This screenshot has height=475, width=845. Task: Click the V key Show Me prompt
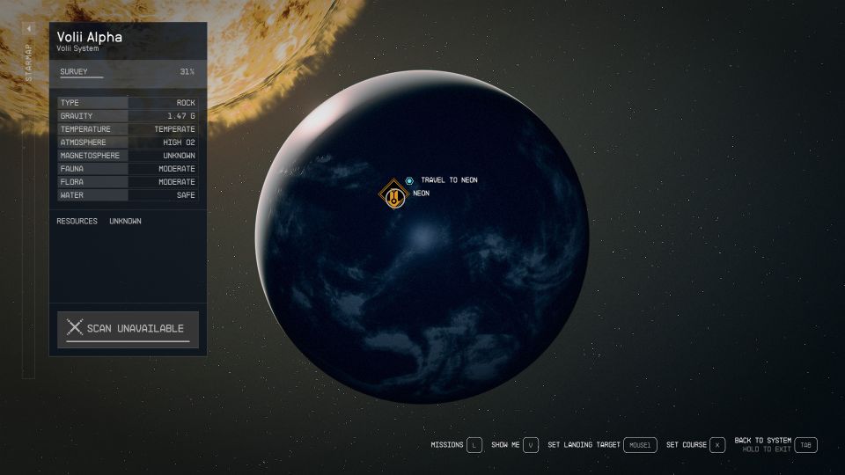[530, 445]
